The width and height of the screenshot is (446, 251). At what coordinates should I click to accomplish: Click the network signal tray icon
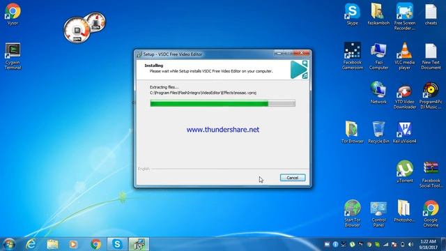[385, 245]
